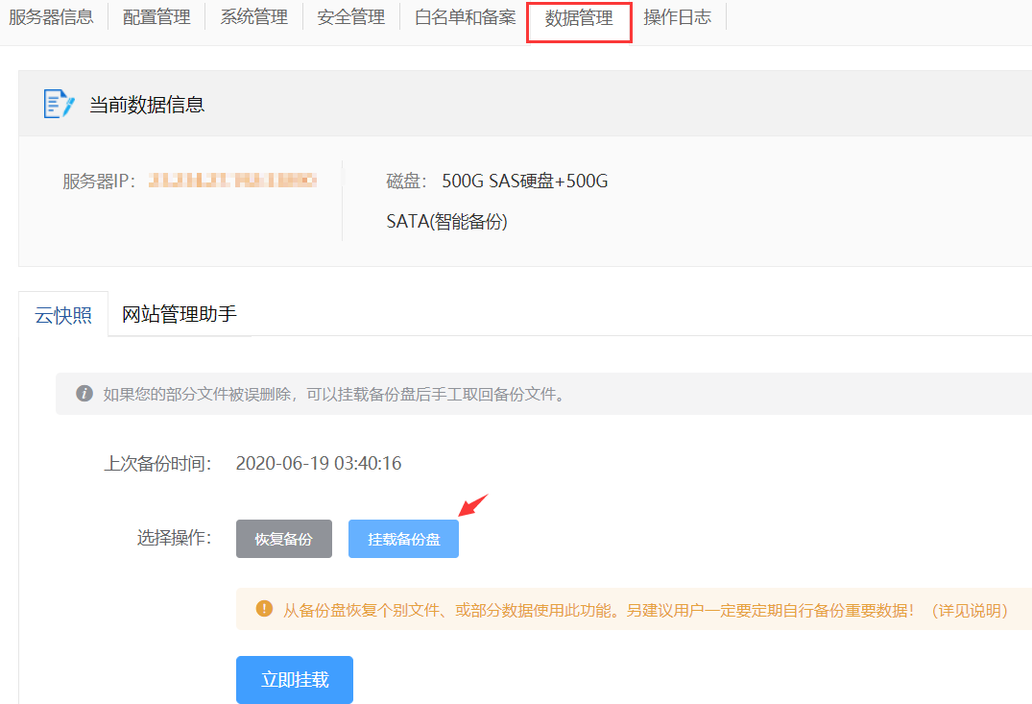This screenshot has width=1032, height=704.
Task: Click the orange warning icon in the notice
Action: tap(264, 609)
